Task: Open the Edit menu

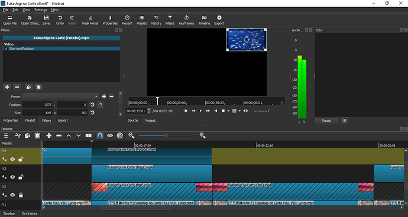Action: point(15,10)
